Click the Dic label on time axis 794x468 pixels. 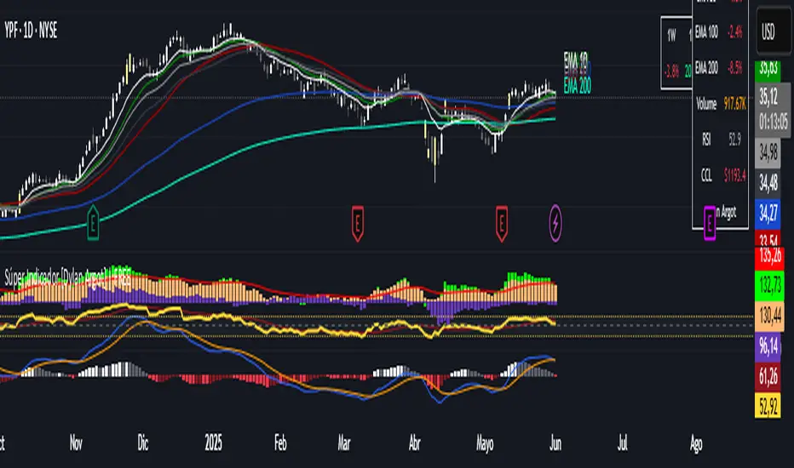143,443
